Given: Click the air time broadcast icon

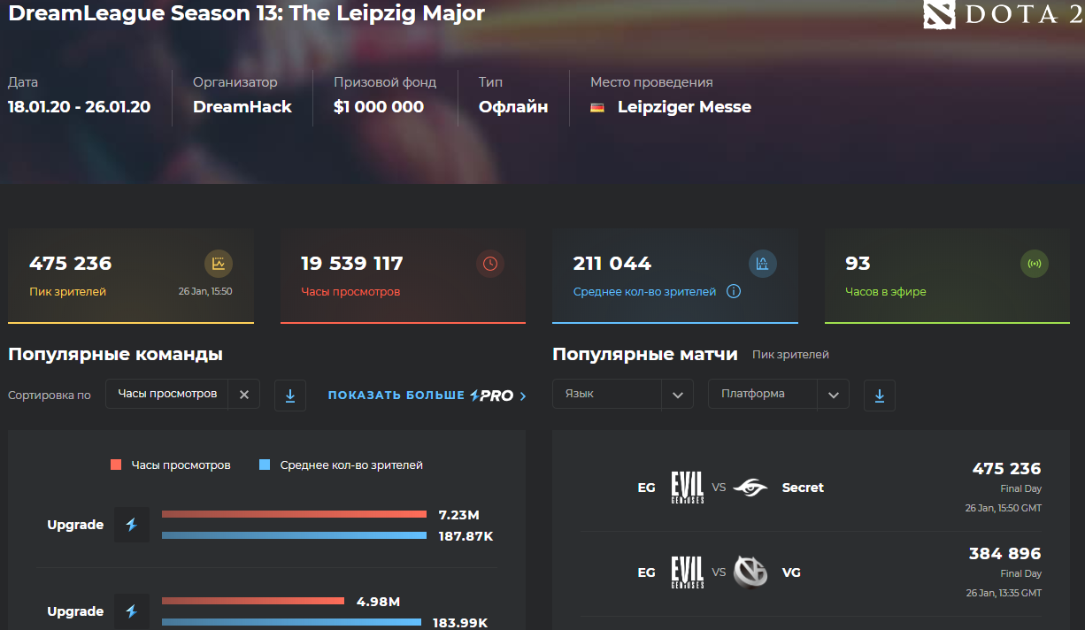Looking at the screenshot, I should point(1034,264).
